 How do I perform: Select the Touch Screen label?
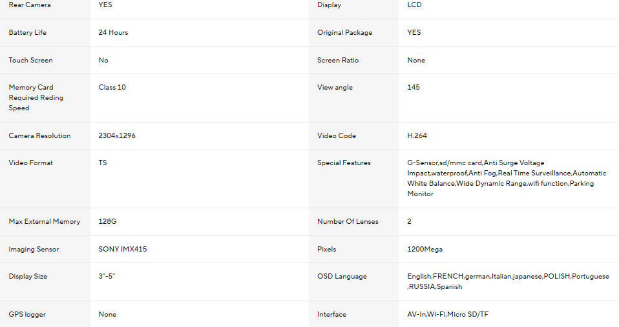tap(31, 61)
